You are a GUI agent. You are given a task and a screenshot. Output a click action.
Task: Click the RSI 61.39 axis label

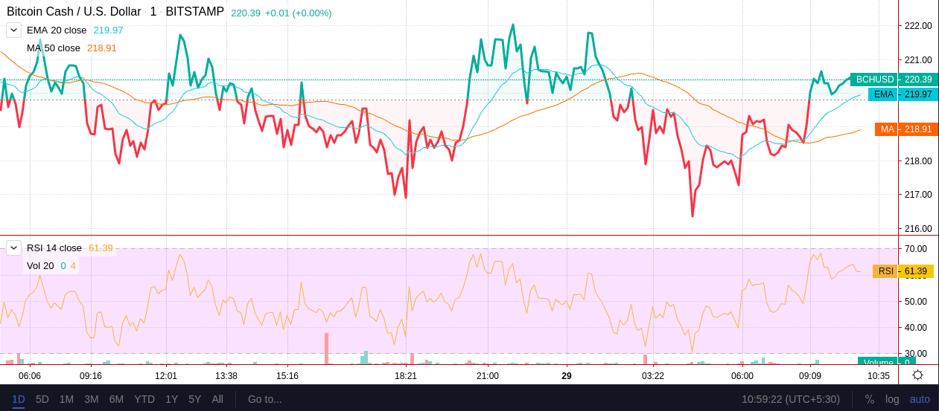[x=903, y=271]
